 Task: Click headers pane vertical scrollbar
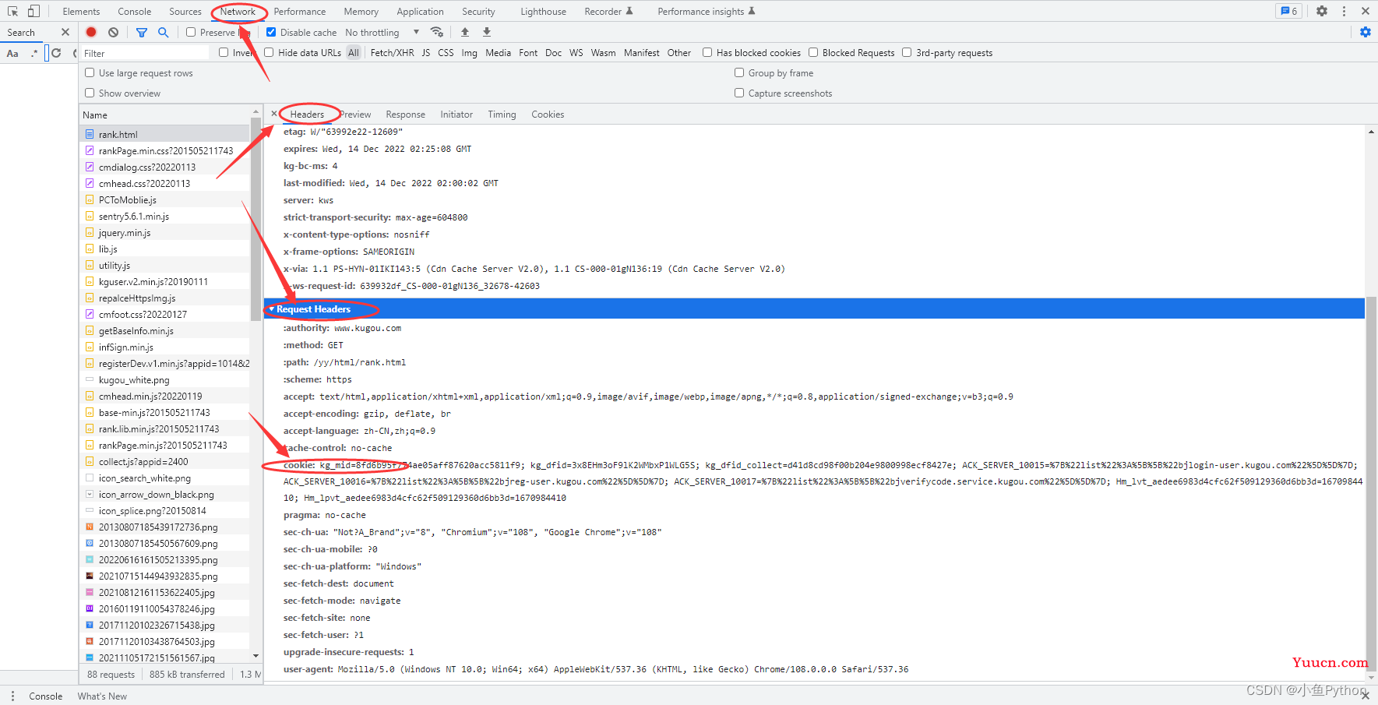[1371, 483]
